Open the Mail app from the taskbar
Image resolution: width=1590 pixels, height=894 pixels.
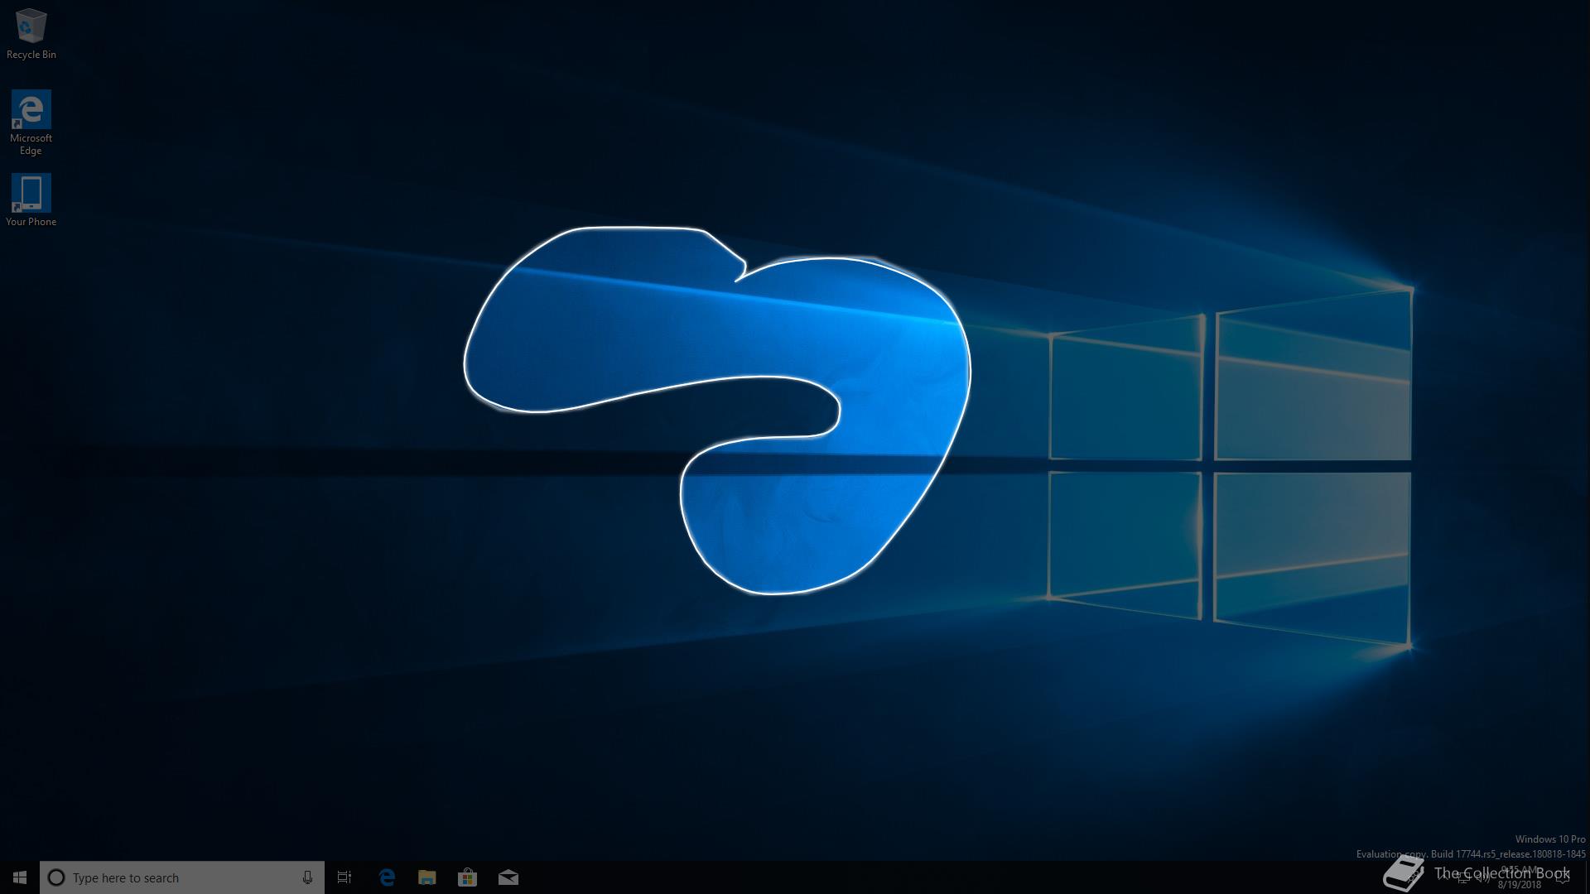[508, 877]
